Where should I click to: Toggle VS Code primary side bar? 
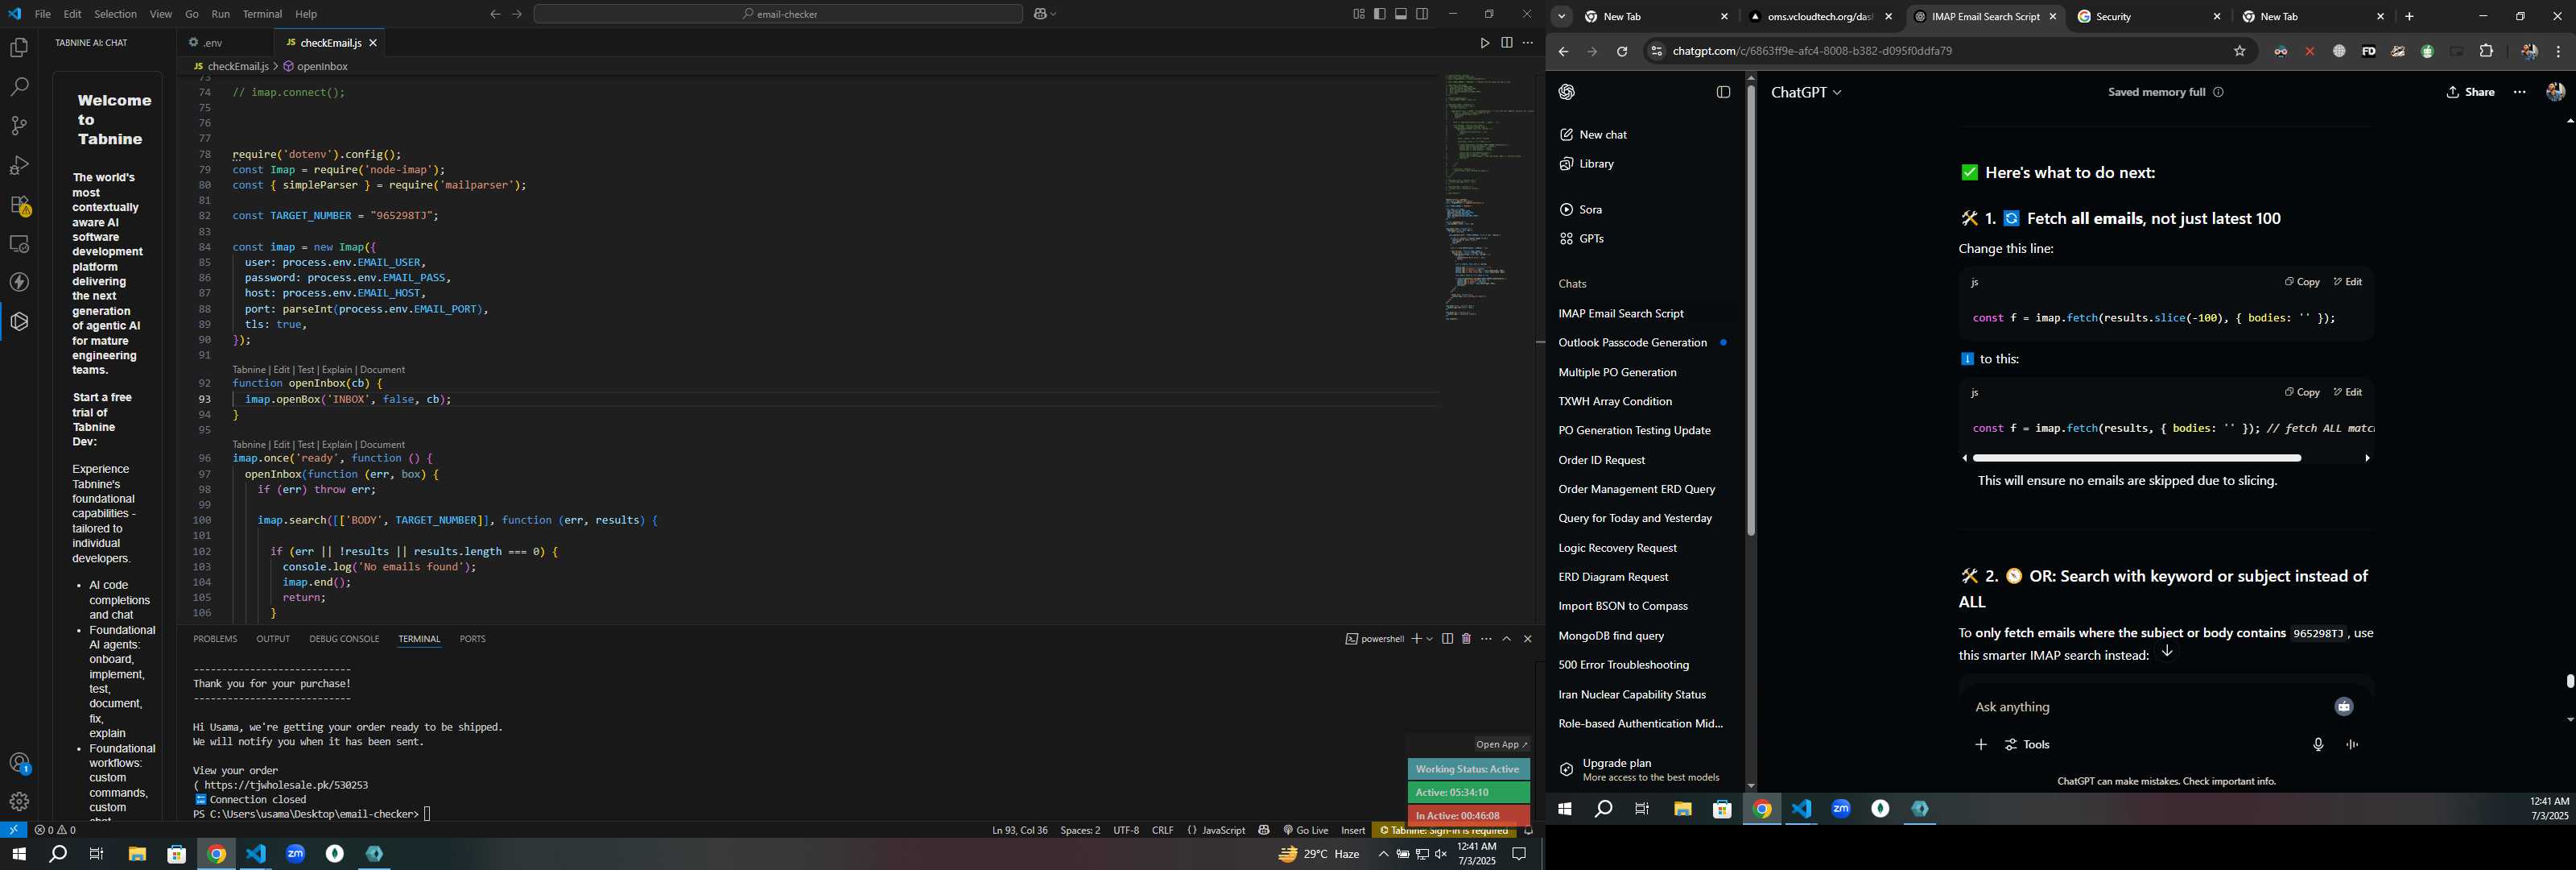1380,14
